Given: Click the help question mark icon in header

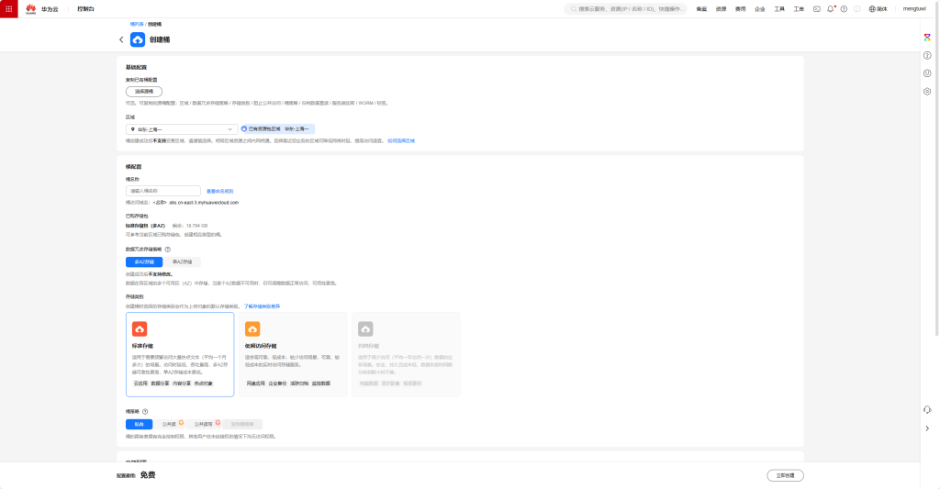Looking at the screenshot, I should [x=844, y=9].
